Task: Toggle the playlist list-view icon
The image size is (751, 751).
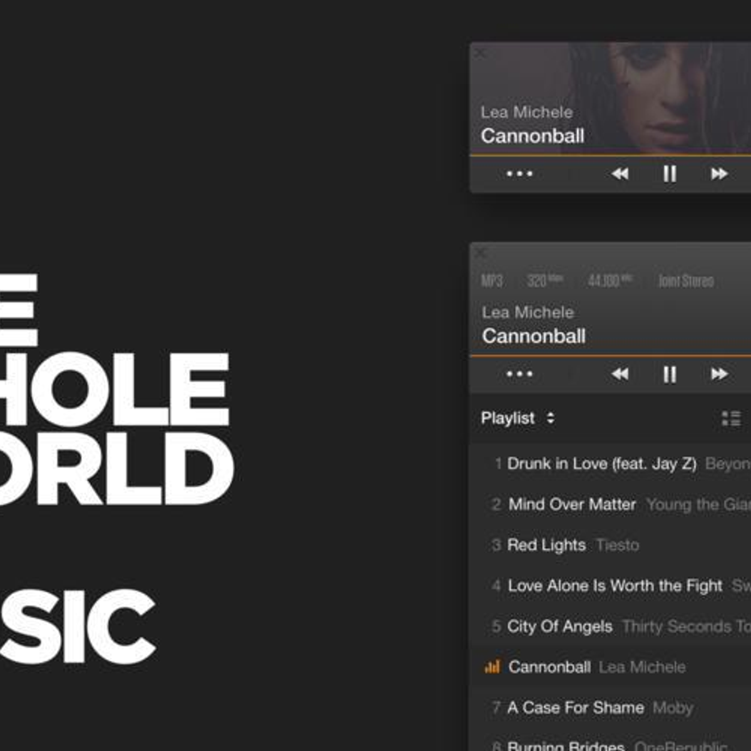Action: [727, 418]
